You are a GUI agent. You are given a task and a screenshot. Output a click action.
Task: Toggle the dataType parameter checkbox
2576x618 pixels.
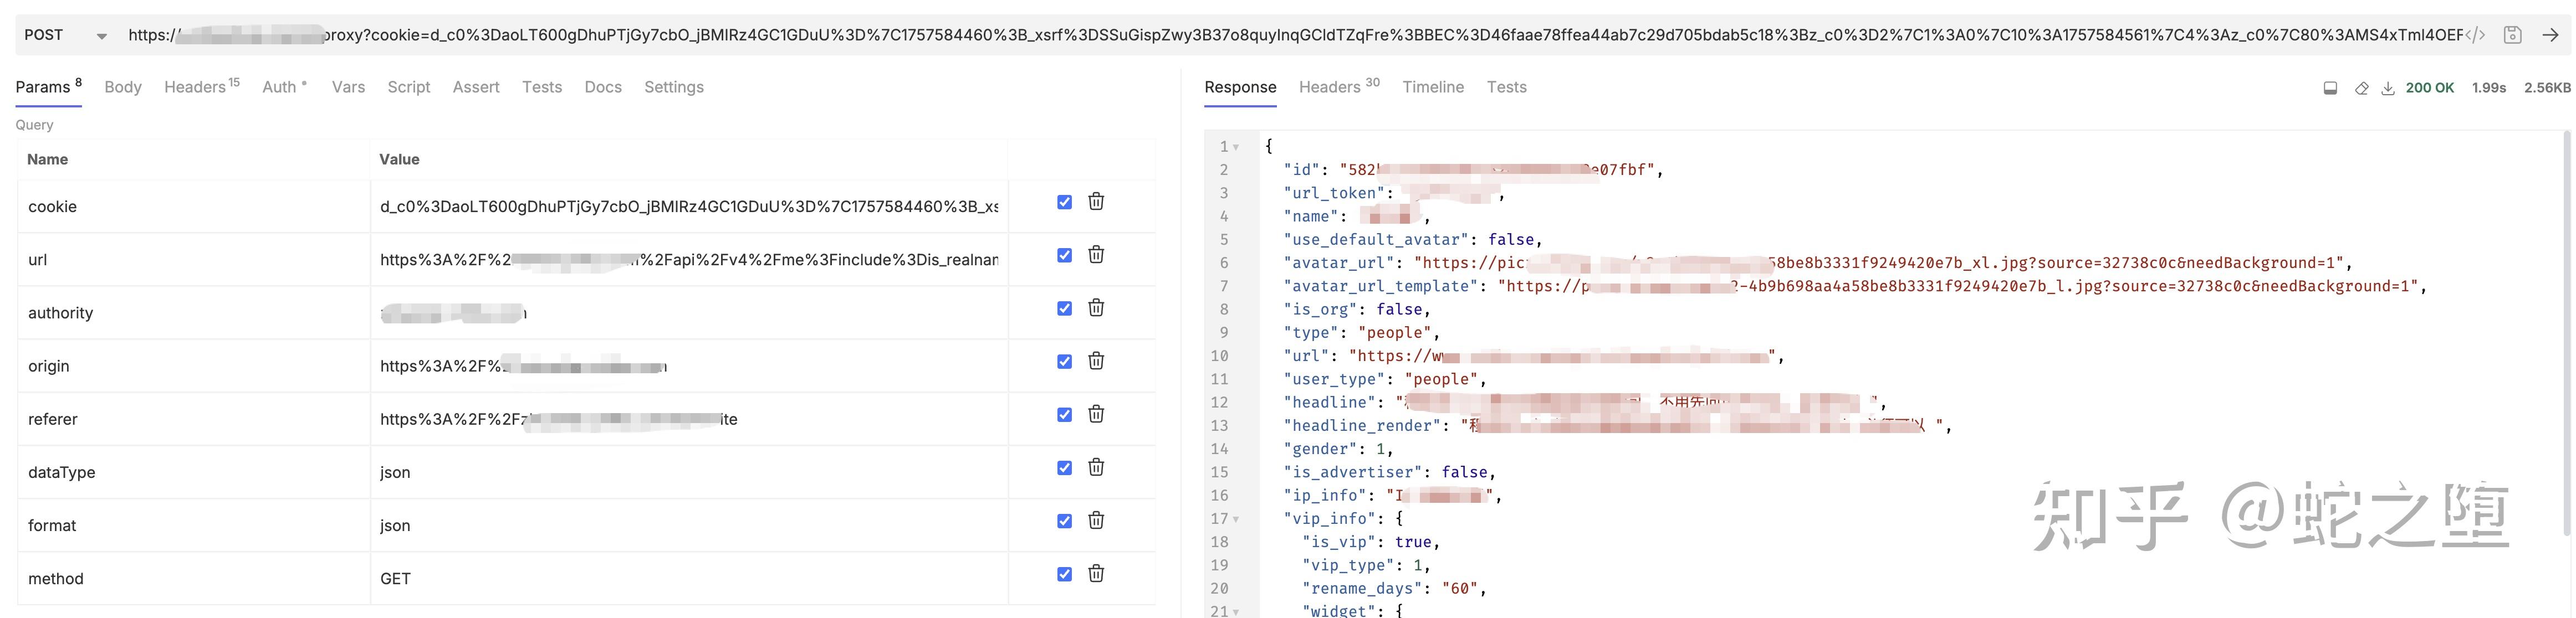(x=1064, y=467)
